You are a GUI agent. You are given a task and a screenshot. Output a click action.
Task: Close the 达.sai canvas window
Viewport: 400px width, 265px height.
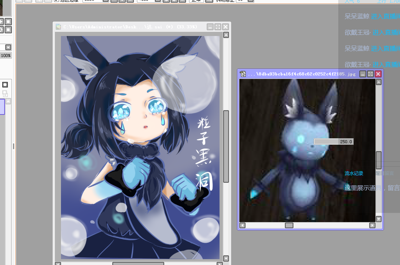[x=226, y=27]
